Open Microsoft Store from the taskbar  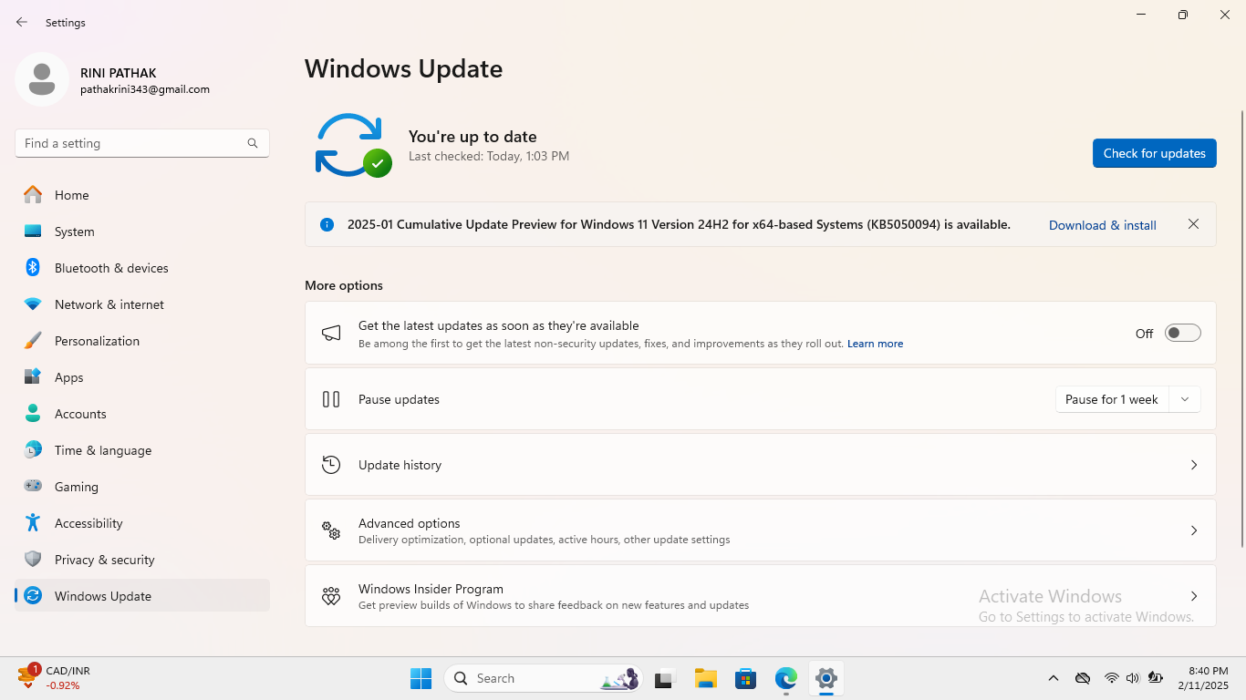[746, 678]
